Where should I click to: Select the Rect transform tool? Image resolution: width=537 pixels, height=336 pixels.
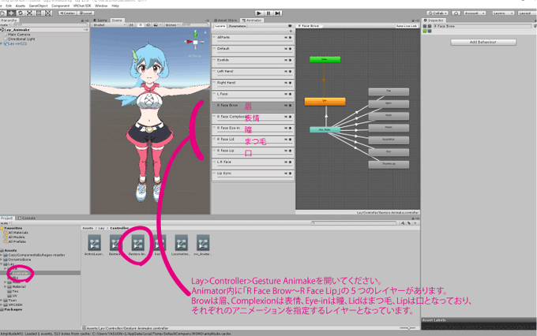coord(39,13)
